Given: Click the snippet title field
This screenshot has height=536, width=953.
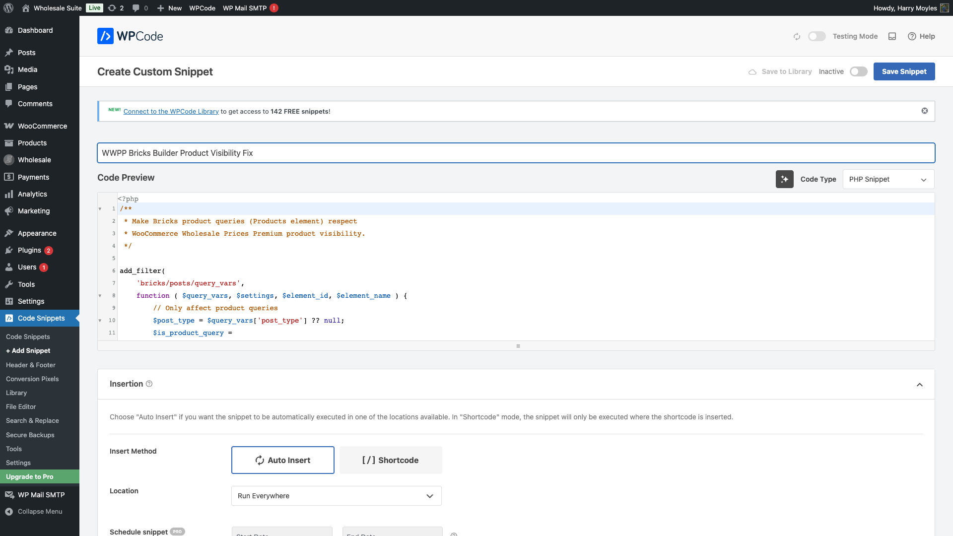Looking at the screenshot, I should pyautogui.click(x=347, y=153).
